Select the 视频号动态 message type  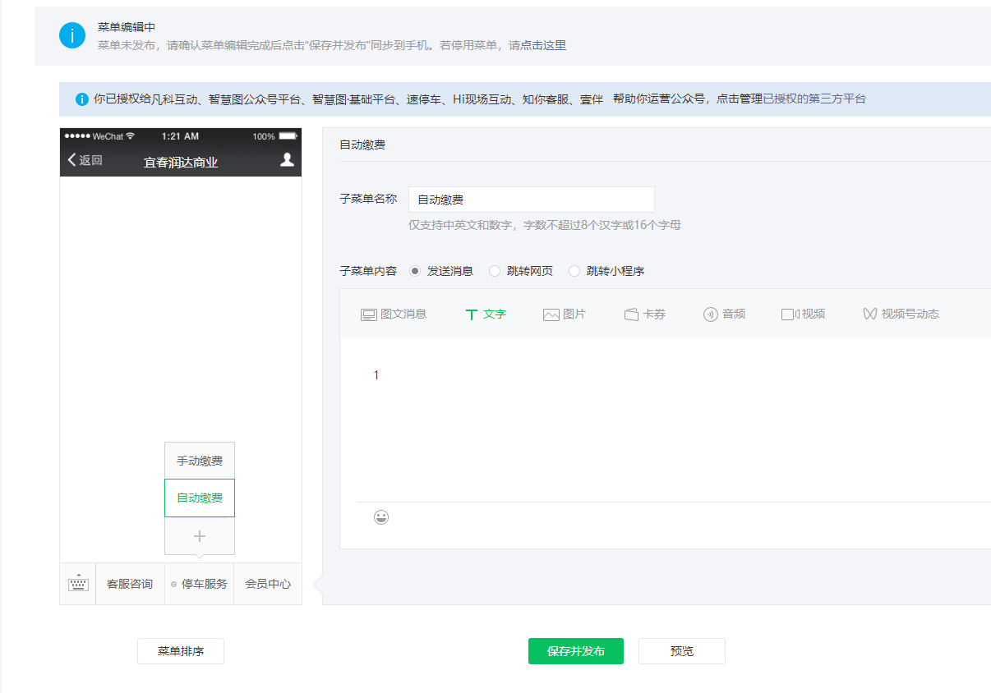coord(901,314)
